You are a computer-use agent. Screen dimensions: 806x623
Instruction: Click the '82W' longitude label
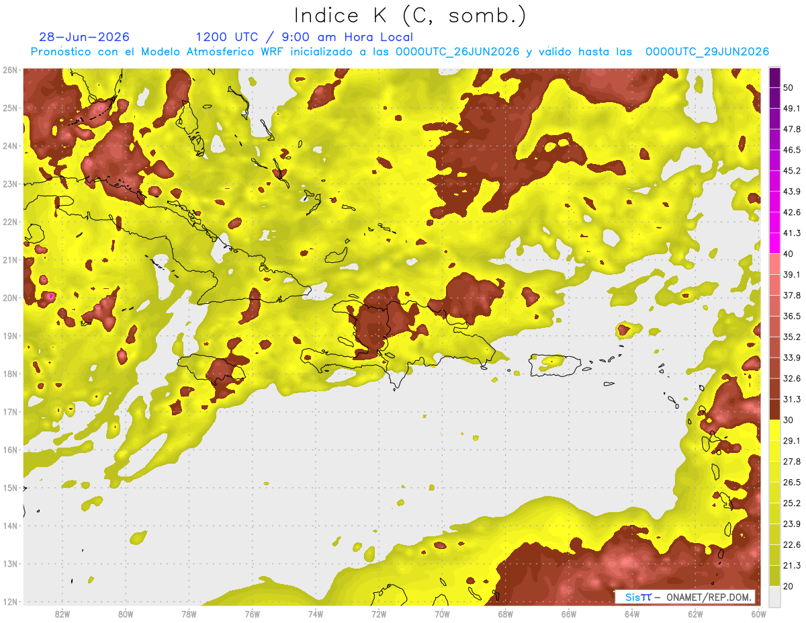[62, 614]
